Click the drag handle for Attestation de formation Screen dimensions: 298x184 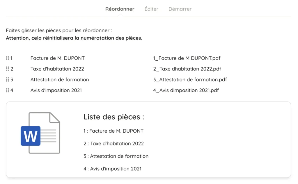click(x=7, y=80)
